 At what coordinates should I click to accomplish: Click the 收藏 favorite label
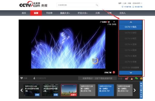coord(25,78)
